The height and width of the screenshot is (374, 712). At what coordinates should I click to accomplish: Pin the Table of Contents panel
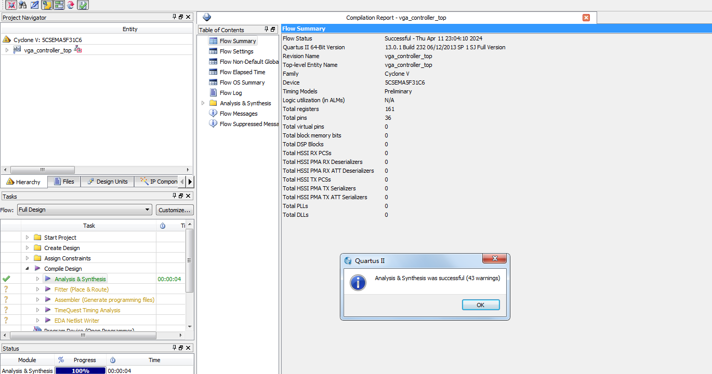pos(267,30)
